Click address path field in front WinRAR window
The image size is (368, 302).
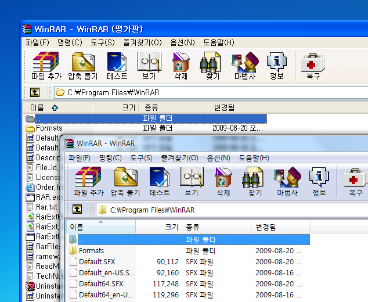[x=232, y=210]
